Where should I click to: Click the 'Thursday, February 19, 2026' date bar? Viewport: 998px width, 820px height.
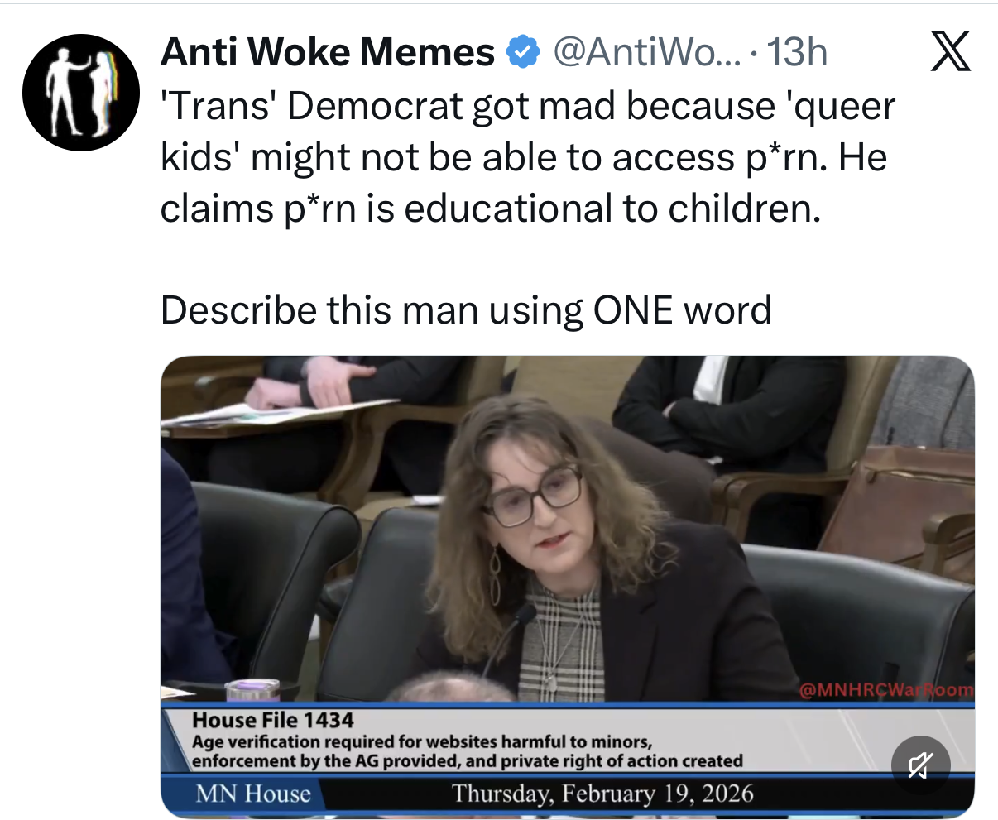tap(603, 794)
